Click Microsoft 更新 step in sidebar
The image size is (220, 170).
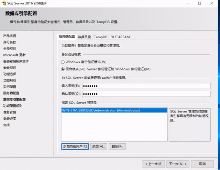point(14,55)
